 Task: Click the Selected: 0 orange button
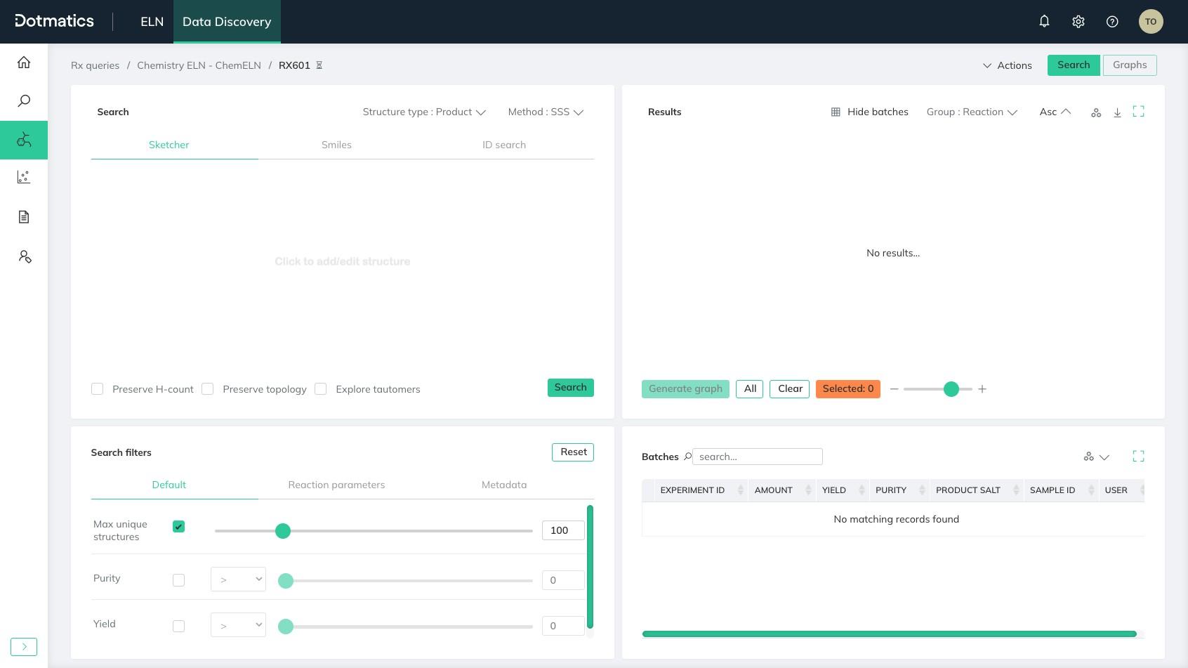(848, 389)
